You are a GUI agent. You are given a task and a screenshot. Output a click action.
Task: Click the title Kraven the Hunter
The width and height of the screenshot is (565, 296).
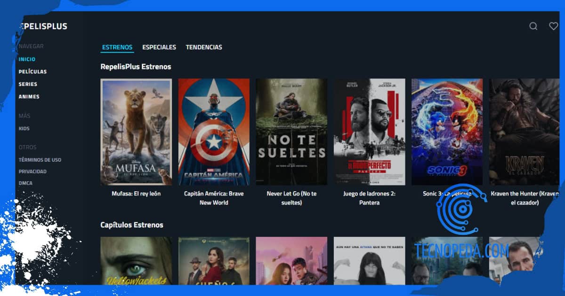[x=524, y=198]
